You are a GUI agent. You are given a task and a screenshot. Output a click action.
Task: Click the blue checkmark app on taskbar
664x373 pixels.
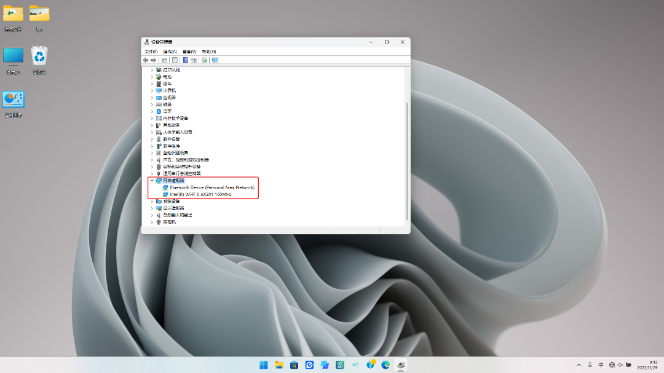309,365
